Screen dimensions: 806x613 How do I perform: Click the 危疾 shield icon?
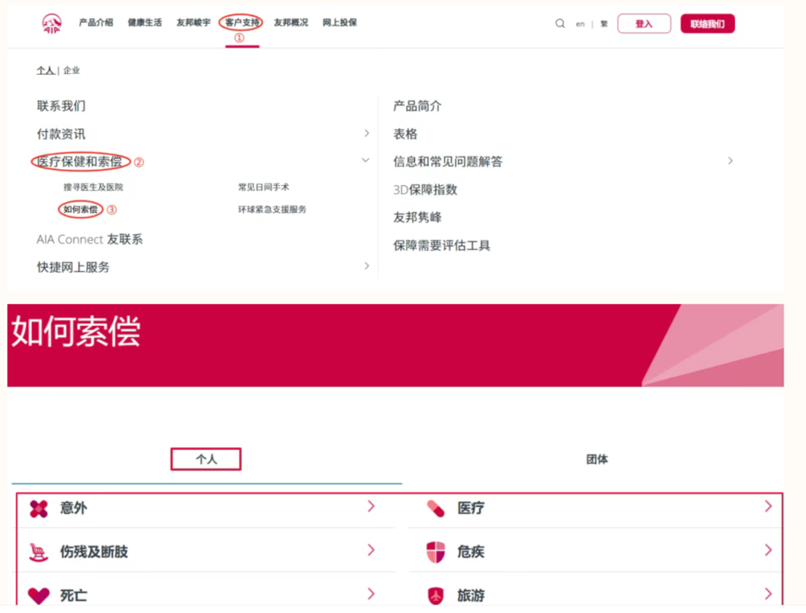pyautogui.click(x=435, y=553)
